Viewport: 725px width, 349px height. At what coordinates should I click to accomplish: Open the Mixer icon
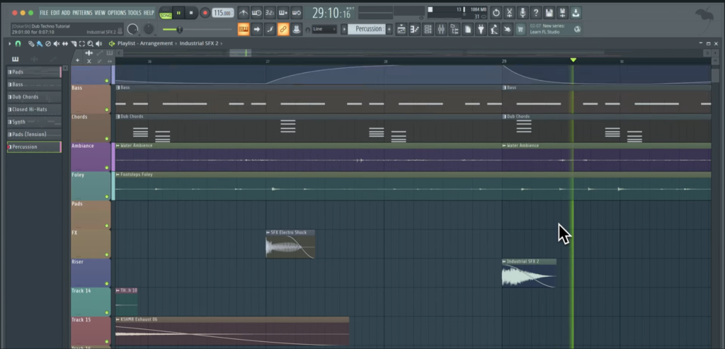coord(441,29)
